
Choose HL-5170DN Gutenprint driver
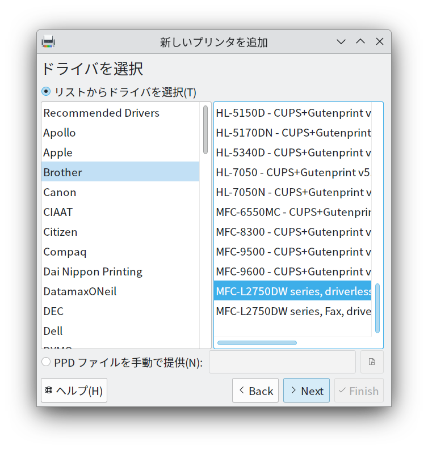coord(292,133)
